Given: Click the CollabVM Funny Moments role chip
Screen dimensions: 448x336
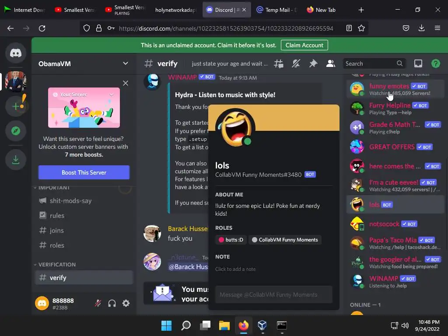Looking at the screenshot, I should coord(285,240).
